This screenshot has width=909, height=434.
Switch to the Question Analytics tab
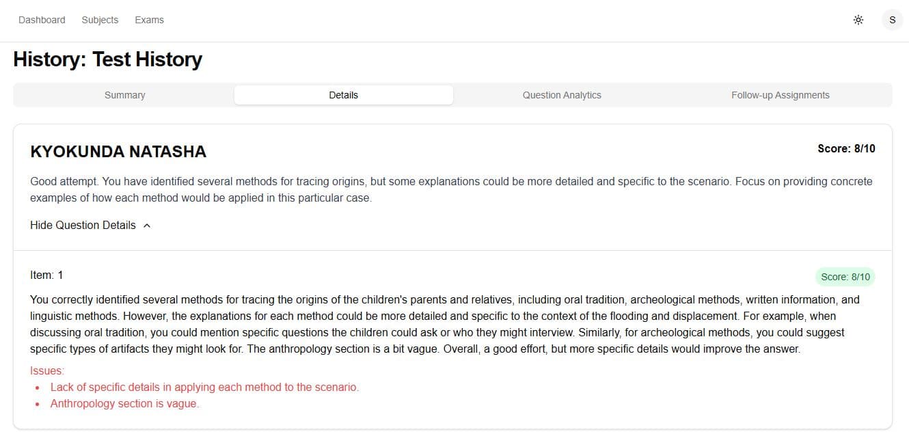pyautogui.click(x=562, y=95)
